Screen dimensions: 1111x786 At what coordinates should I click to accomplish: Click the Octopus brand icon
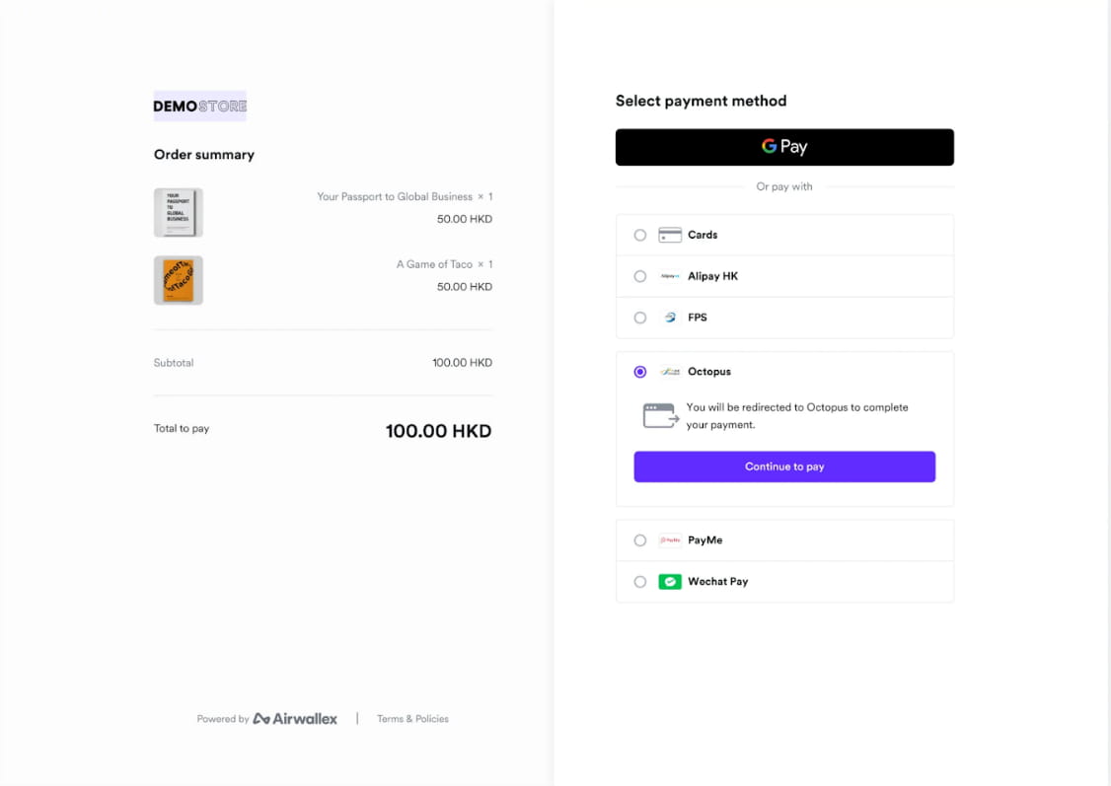click(x=670, y=372)
